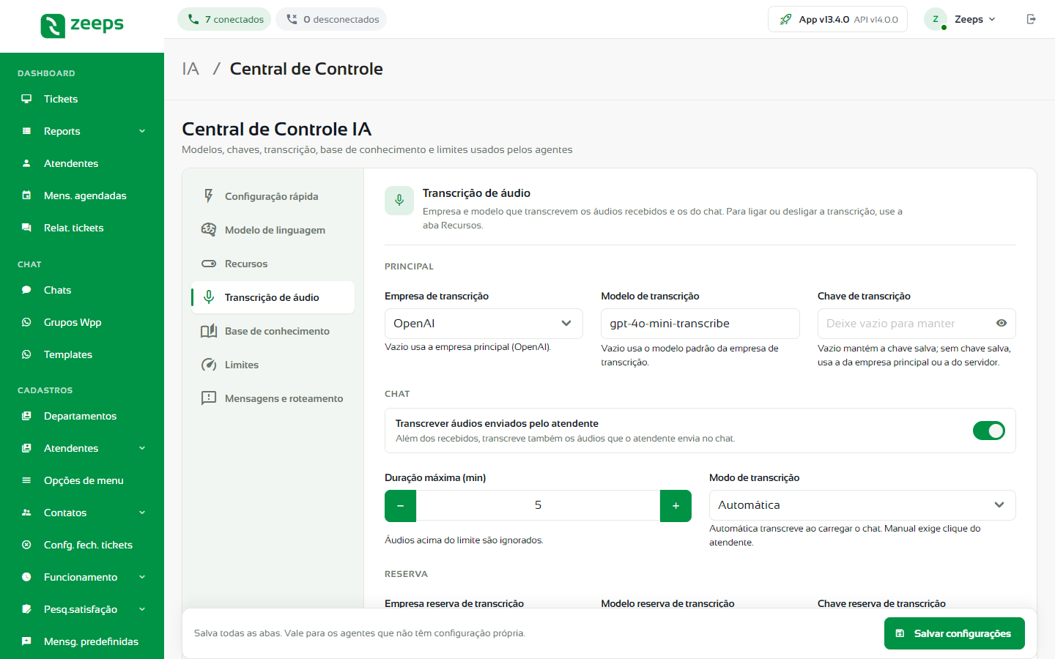Increase Duração máxima with plus button
Image resolution: width=1055 pixels, height=659 pixels.
point(675,506)
